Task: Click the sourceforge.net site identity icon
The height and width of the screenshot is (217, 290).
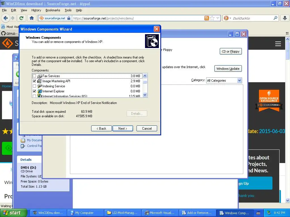Action: click(42, 18)
